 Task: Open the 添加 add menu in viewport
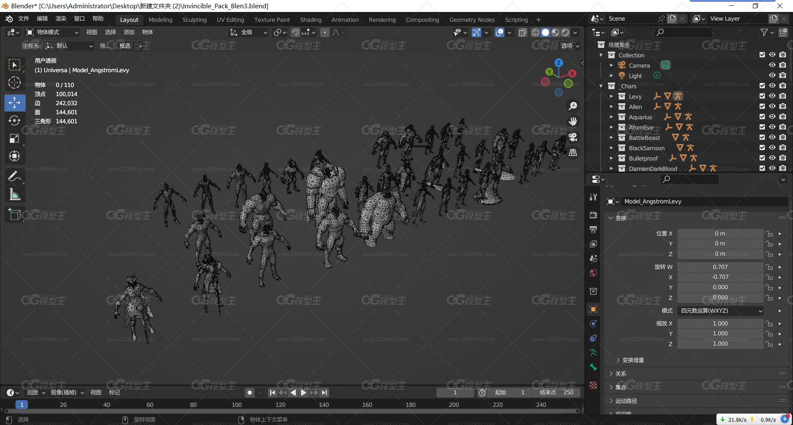click(x=129, y=32)
